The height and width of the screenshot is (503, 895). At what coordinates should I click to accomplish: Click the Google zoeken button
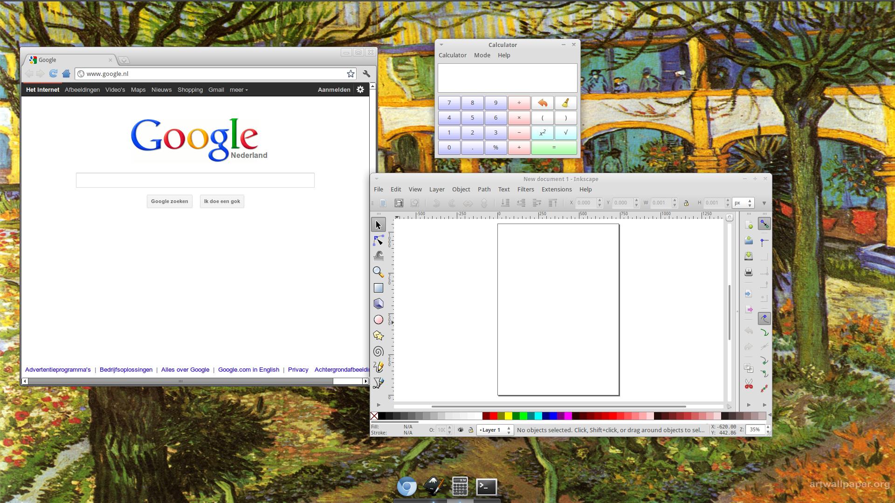click(170, 201)
